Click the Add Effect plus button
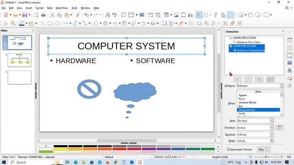Screen dimensions: 294x165 [237, 79]
